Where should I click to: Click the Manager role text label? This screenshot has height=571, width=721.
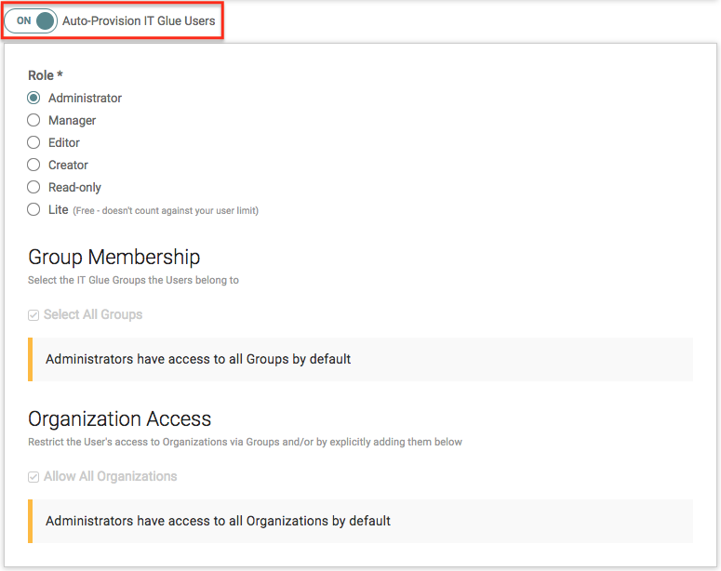(72, 120)
